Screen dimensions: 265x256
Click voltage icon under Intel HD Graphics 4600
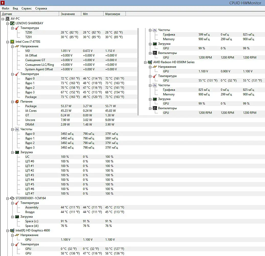pyautogui.click(x=17, y=235)
